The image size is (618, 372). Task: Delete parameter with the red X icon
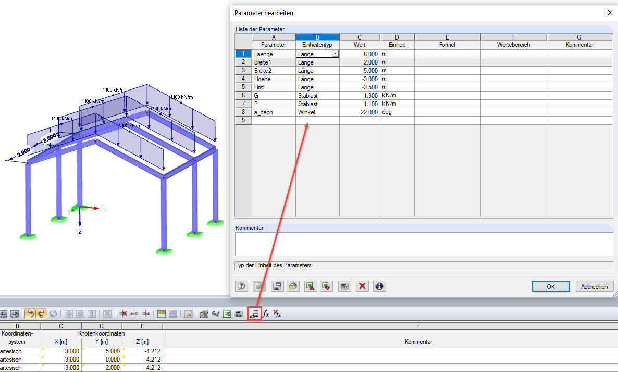coord(362,286)
